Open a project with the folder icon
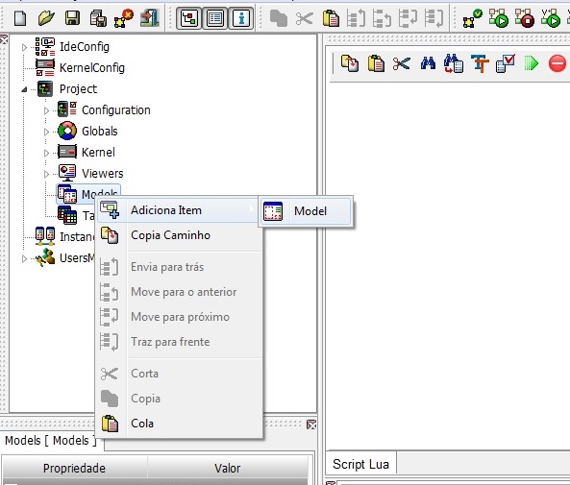Viewport: 570px width, 485px height. pyautogui.click(x=46, y=18)
